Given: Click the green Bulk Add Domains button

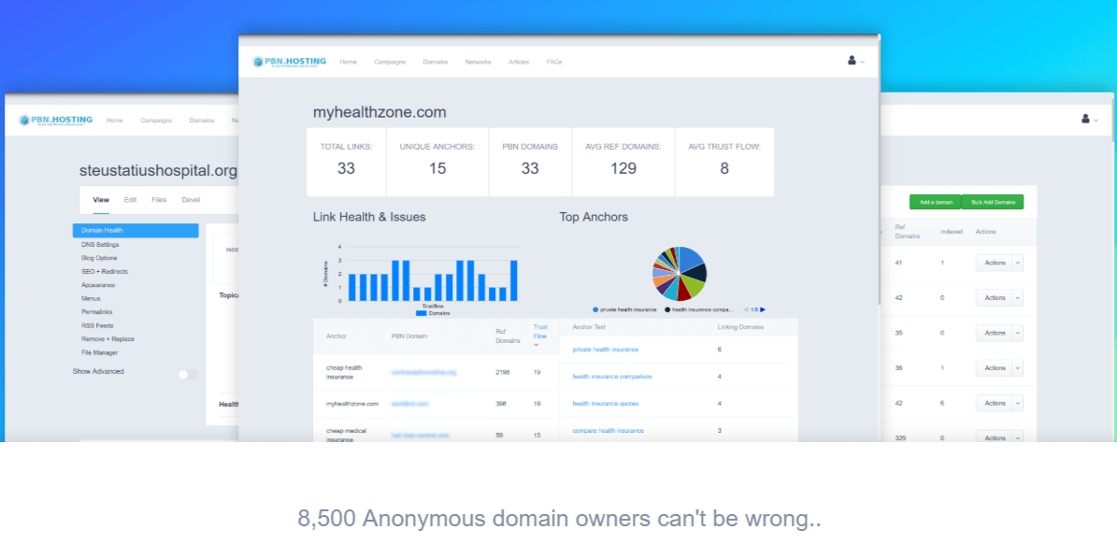Looking at the screenshot, I should point(993,202).
